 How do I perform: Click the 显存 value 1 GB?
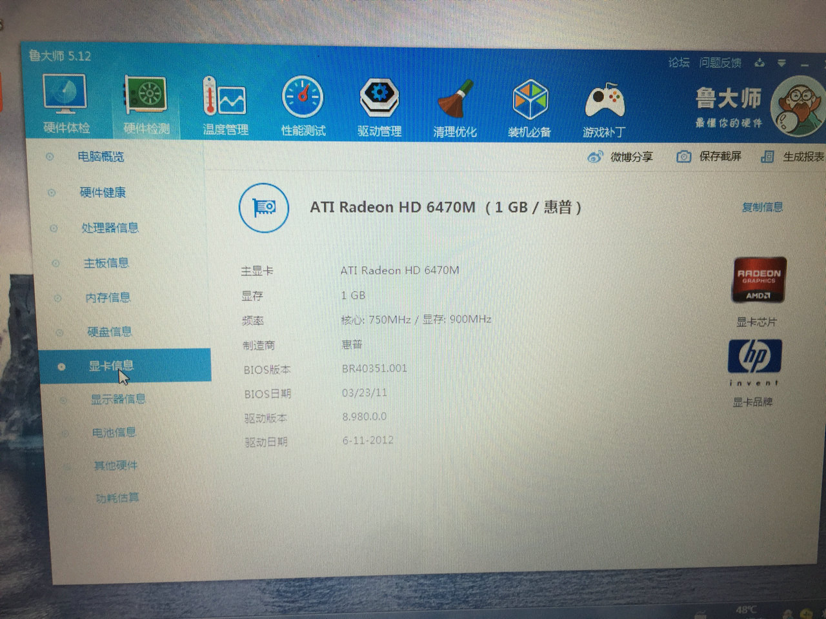[353, 295]
